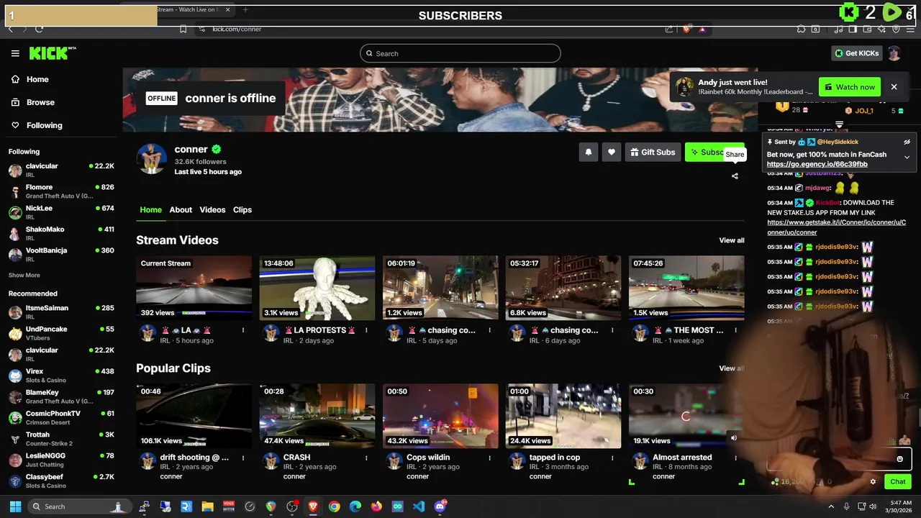This screenshot has height=518, width=921.
Task: Play the Cops wildin clip
Action: pyautogui.click(x=440, y=416)
